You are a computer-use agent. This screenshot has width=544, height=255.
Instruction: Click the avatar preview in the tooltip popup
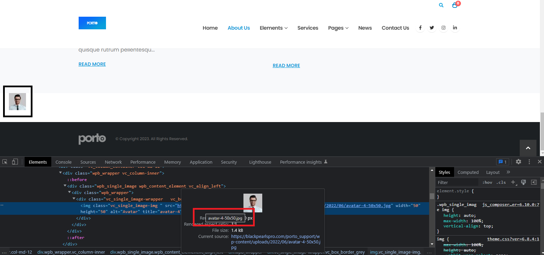coord(253,203)
